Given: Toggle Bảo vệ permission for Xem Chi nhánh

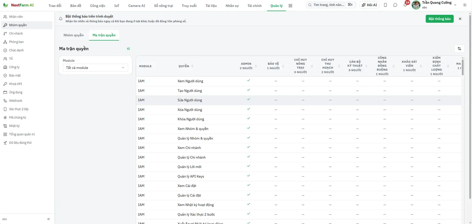Looking at the screenshot, I should [x=276, y=148].
